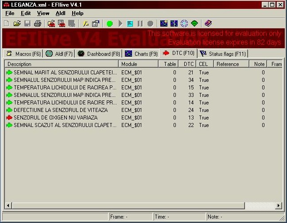Open the Aldl menu
This screenshot has height=223, width=287.
[x=60, y=13]
